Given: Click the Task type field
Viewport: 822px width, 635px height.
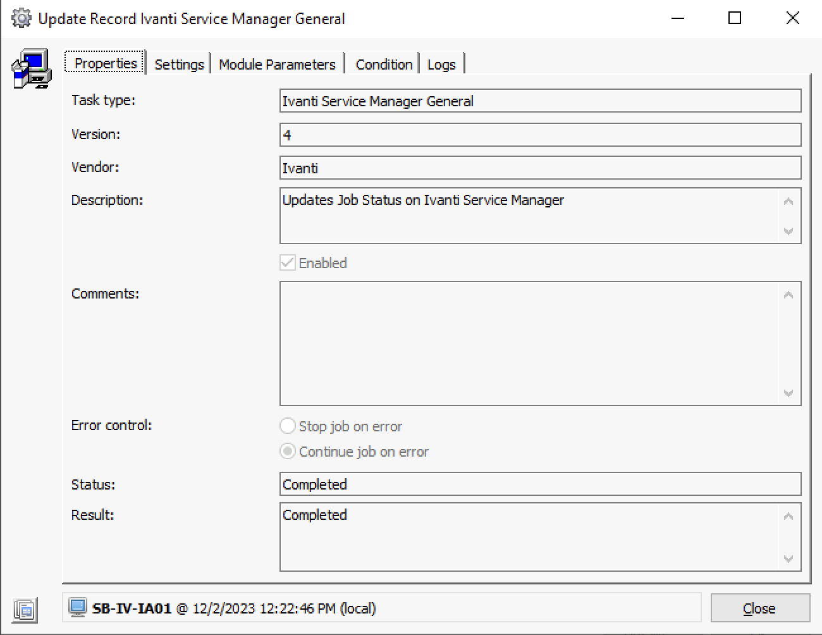Looking at the screenshot, I should pyautogui.click(x=541, y=101).
